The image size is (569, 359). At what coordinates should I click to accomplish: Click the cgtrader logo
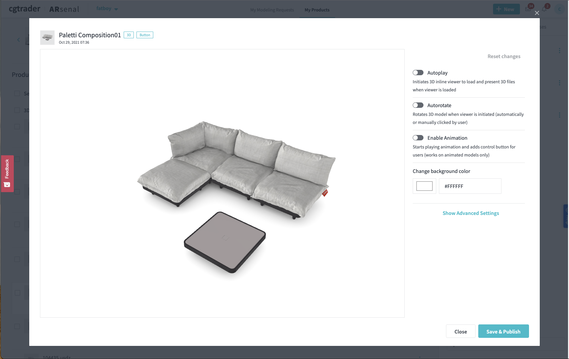coord(25,9)
